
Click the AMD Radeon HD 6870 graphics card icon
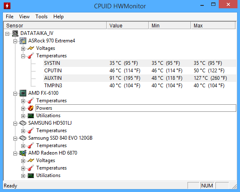click(23, 153)
